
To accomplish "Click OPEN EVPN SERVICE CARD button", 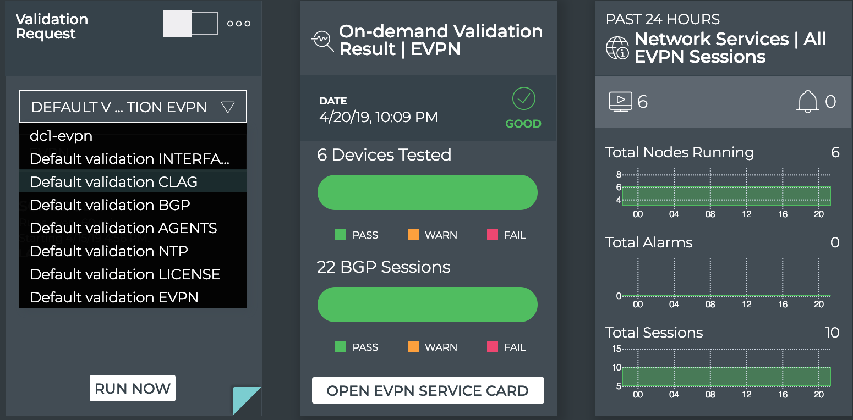I will pyautogui.click(x=428, y=391).
